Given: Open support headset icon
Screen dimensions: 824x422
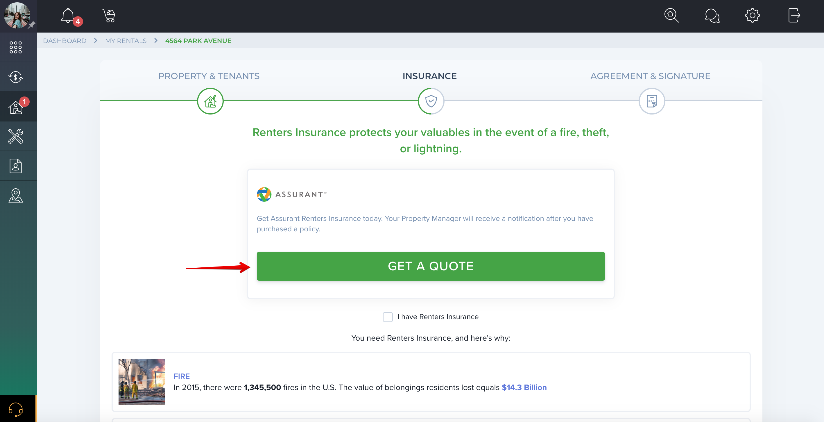Looking at the screenshot, I should pyautogui.click(x=16, y=409).
